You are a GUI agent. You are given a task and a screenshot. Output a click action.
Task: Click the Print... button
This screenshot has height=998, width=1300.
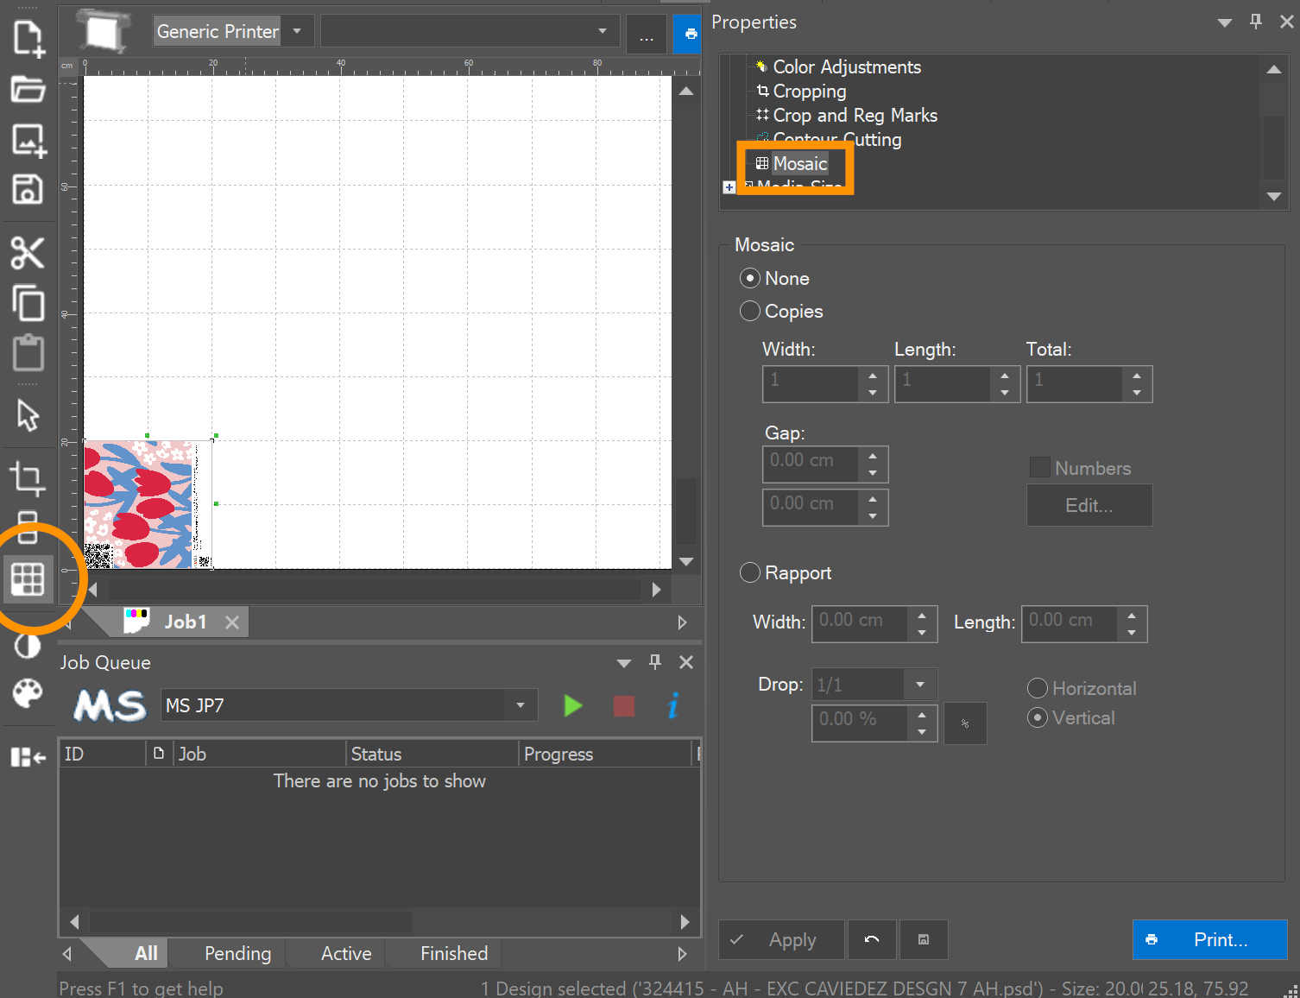pos(1209,939)
